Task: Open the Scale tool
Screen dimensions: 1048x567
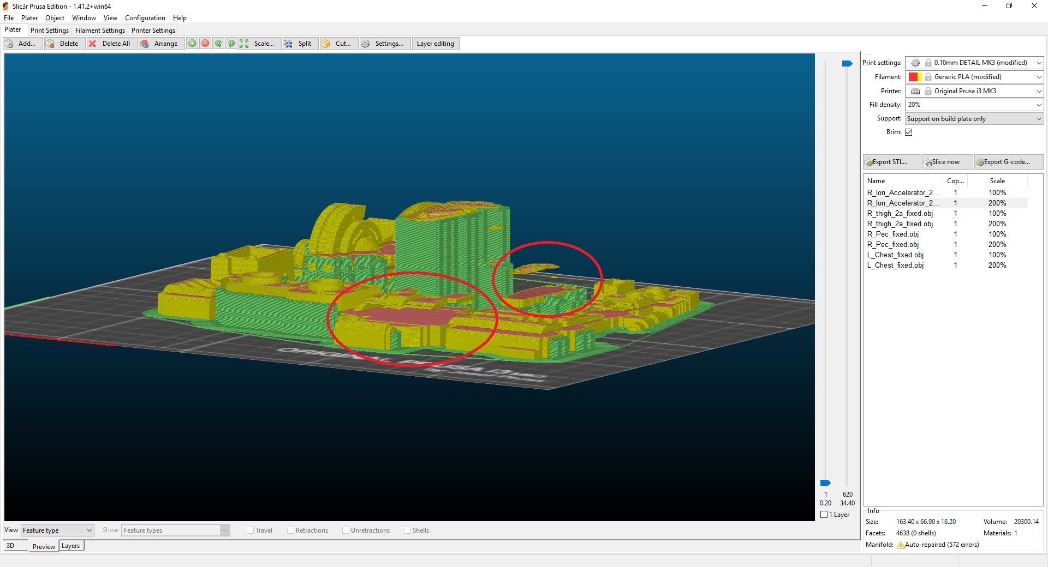Action: tap(260, 44)
